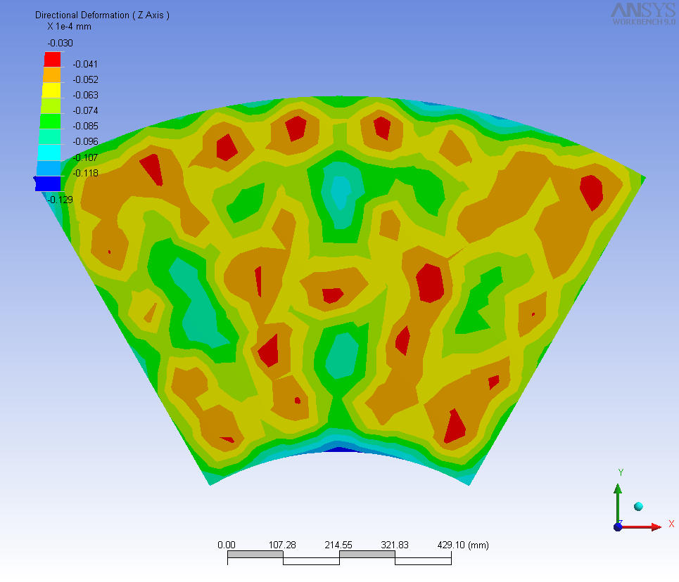This screenshot has height=582, width=679.
Task: Select the dark blue legend color band
Action: (48, 183)
